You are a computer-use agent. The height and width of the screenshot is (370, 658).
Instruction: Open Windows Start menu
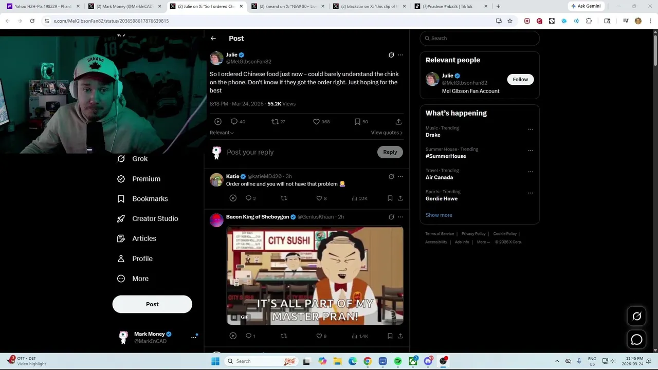215,361
